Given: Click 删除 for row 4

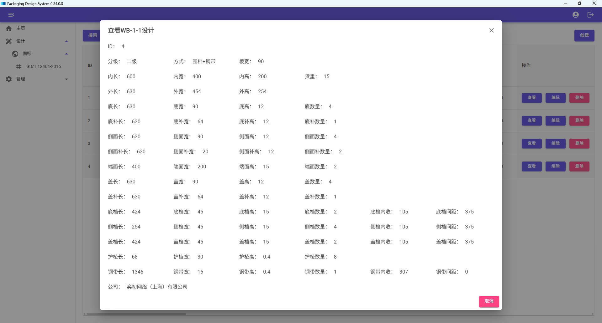Looking at the screenshot, I should [579, 166].
